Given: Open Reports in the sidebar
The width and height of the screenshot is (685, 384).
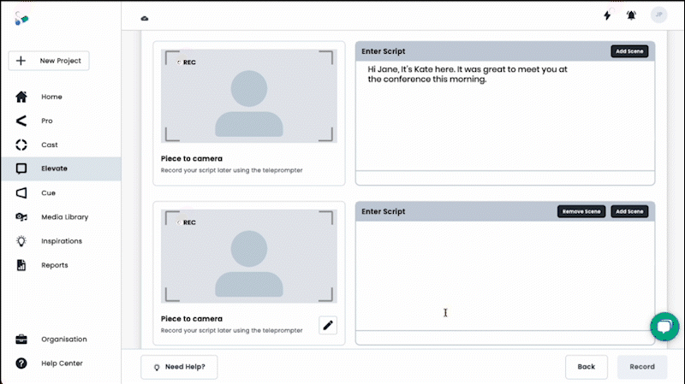Looking at the screenshot, I should coord(54,264).
